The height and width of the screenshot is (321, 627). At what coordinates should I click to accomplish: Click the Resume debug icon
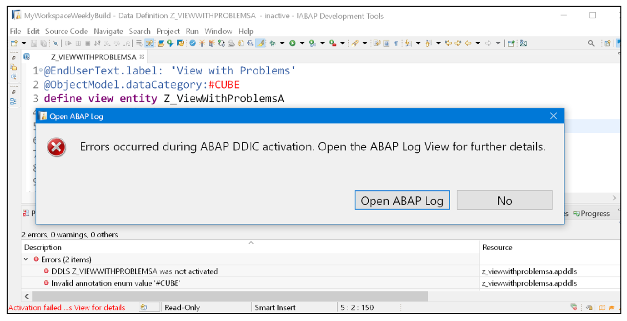coord(69,43)
